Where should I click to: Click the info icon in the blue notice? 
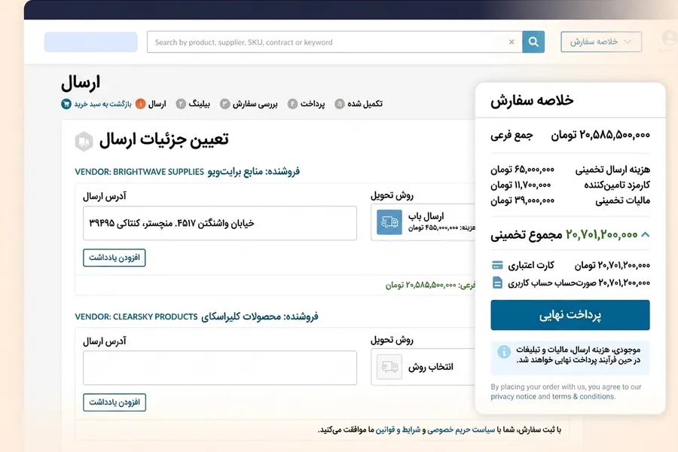504,352
